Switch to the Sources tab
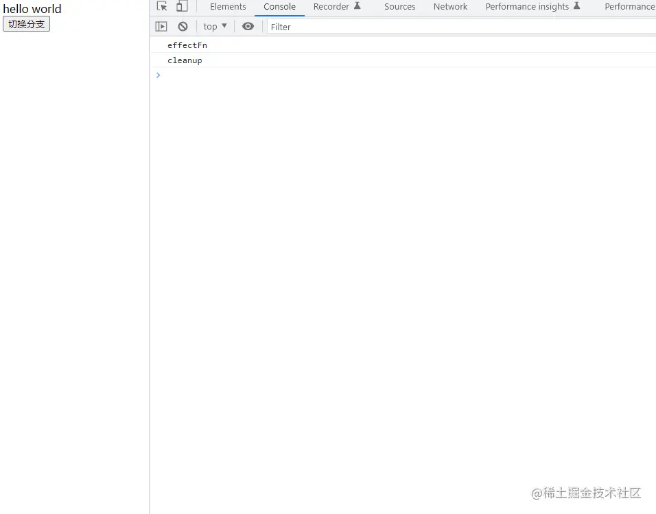 pos(399,7)
